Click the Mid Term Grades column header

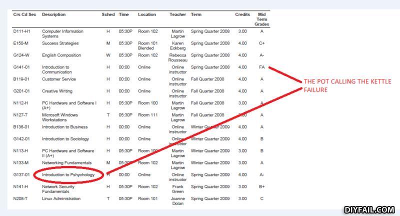pos(261,19)
